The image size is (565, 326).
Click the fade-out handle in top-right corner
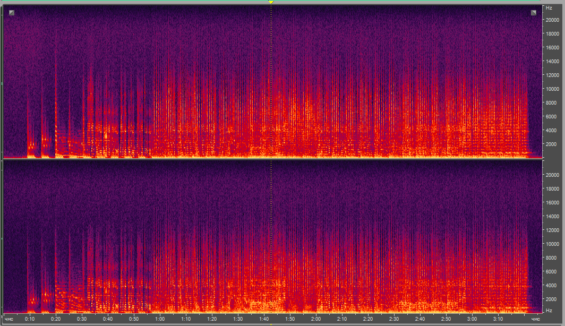pos(534,13)
